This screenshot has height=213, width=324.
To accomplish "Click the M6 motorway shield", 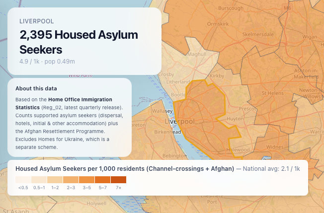I will (x=287, y=8).
